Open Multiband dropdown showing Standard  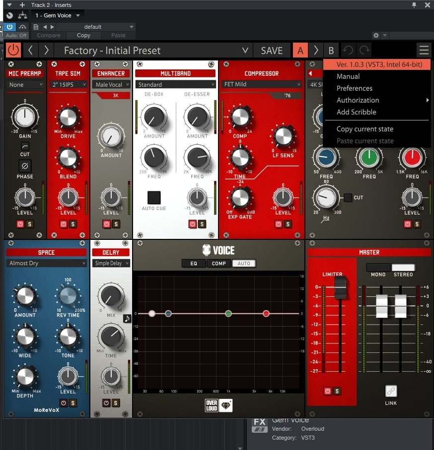tap(175, 85)
